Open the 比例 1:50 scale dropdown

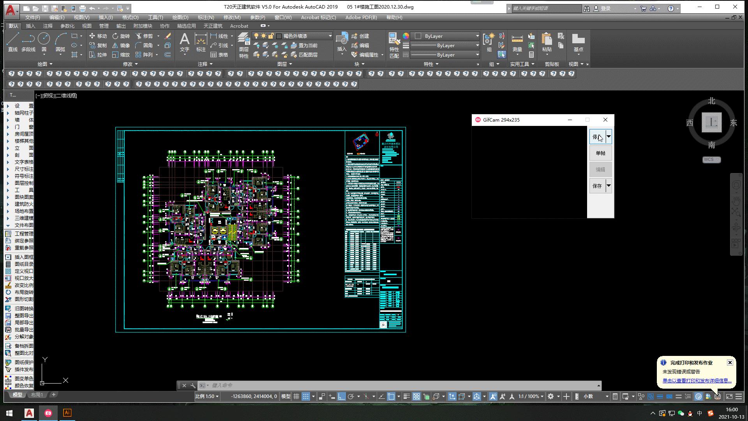pos(207,396)
